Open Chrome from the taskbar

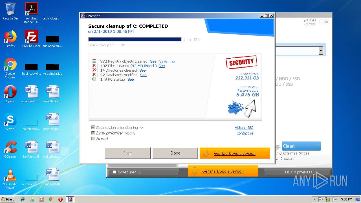coord(51,199)
